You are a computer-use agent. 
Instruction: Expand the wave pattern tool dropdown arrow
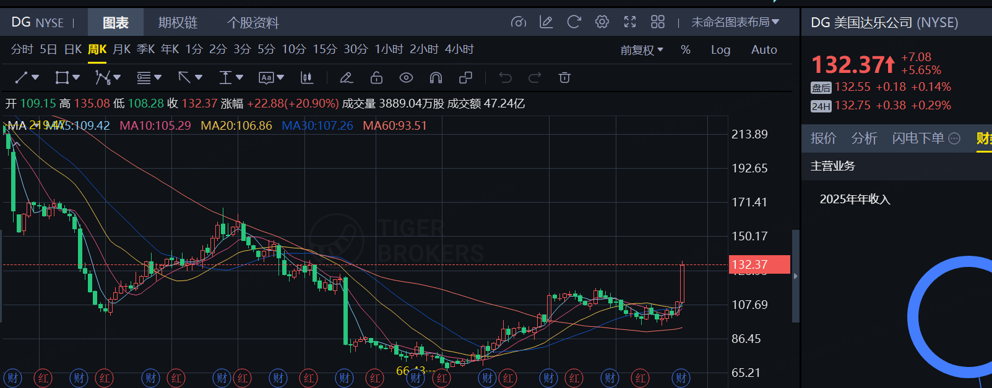pos(117,78)
